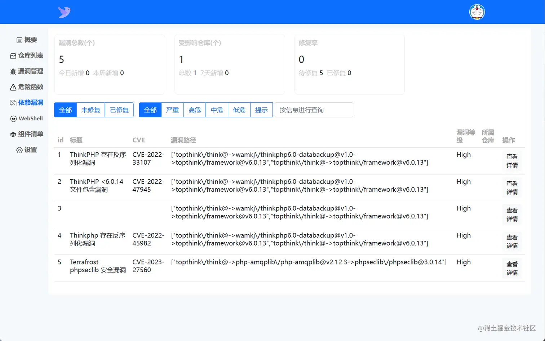View details for CVE-2023-27560 row
Screen dimensions: 545x341
[512, 268]
